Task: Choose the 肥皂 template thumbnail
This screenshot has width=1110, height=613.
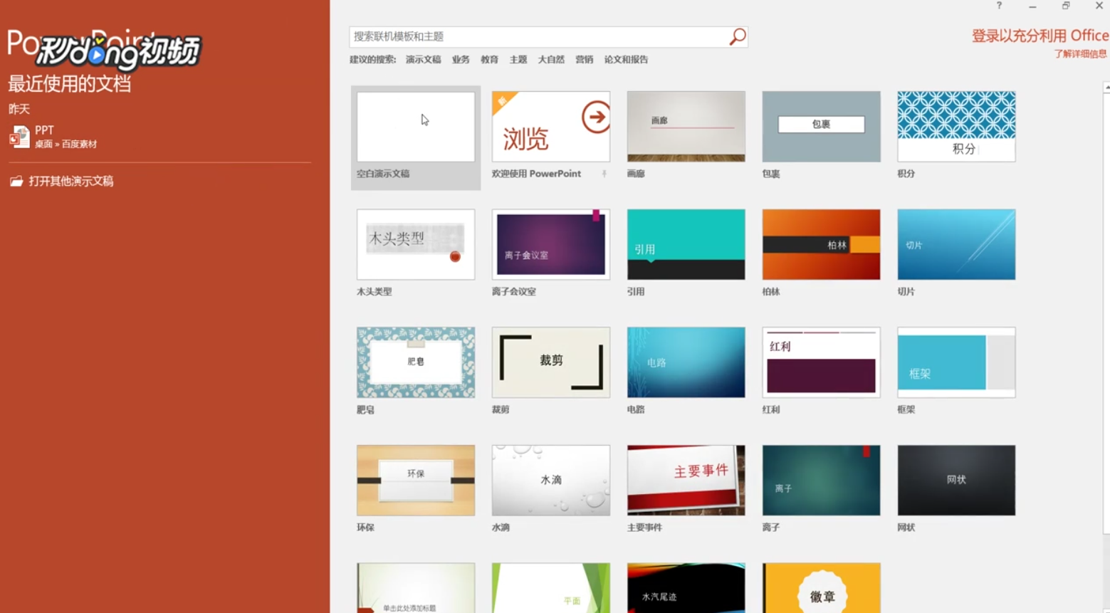Action: click(x=416, y=362)
